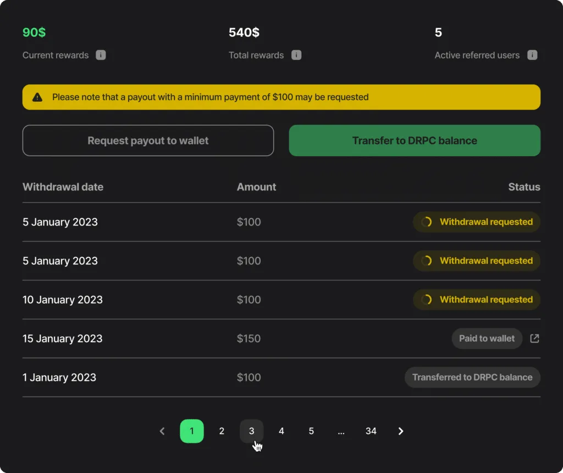The width and height of the screenshot is (563, 473).
Task: Click the Paid to wallet status badge
Action: point(487,338)
